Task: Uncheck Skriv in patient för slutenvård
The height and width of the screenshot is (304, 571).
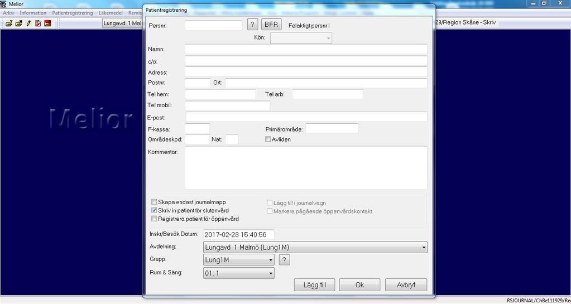Action: [x=154, y=210]
